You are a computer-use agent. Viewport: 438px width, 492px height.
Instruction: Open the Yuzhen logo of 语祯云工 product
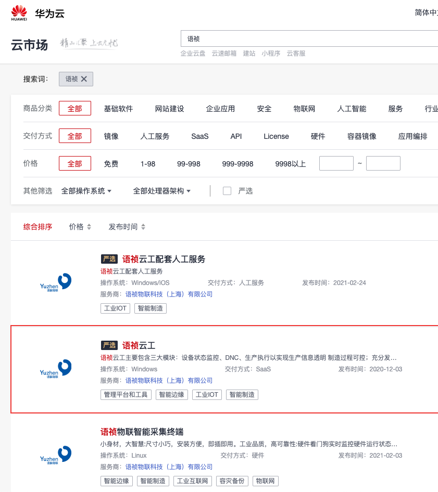click(x=56, y=368)
